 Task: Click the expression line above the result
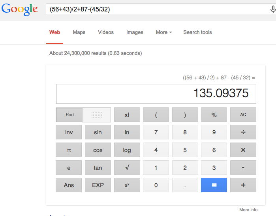tap(219, 78)
